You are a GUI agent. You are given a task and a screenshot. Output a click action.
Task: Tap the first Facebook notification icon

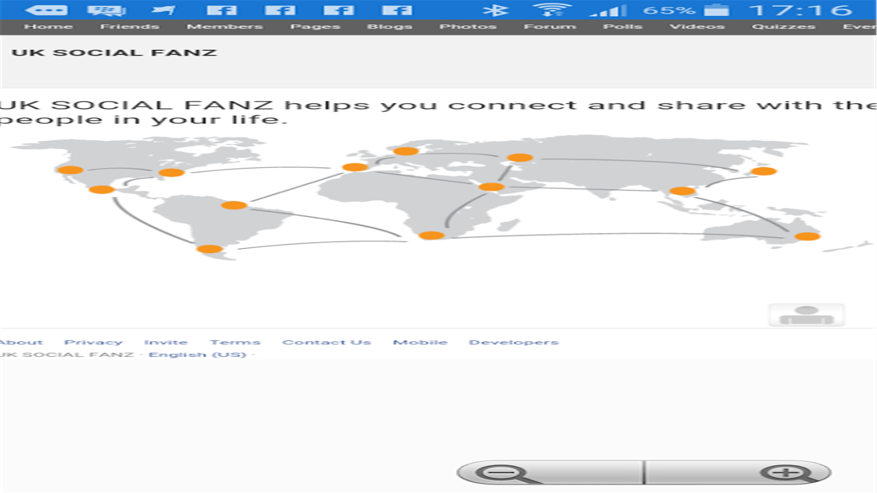(x=222, y=10)
